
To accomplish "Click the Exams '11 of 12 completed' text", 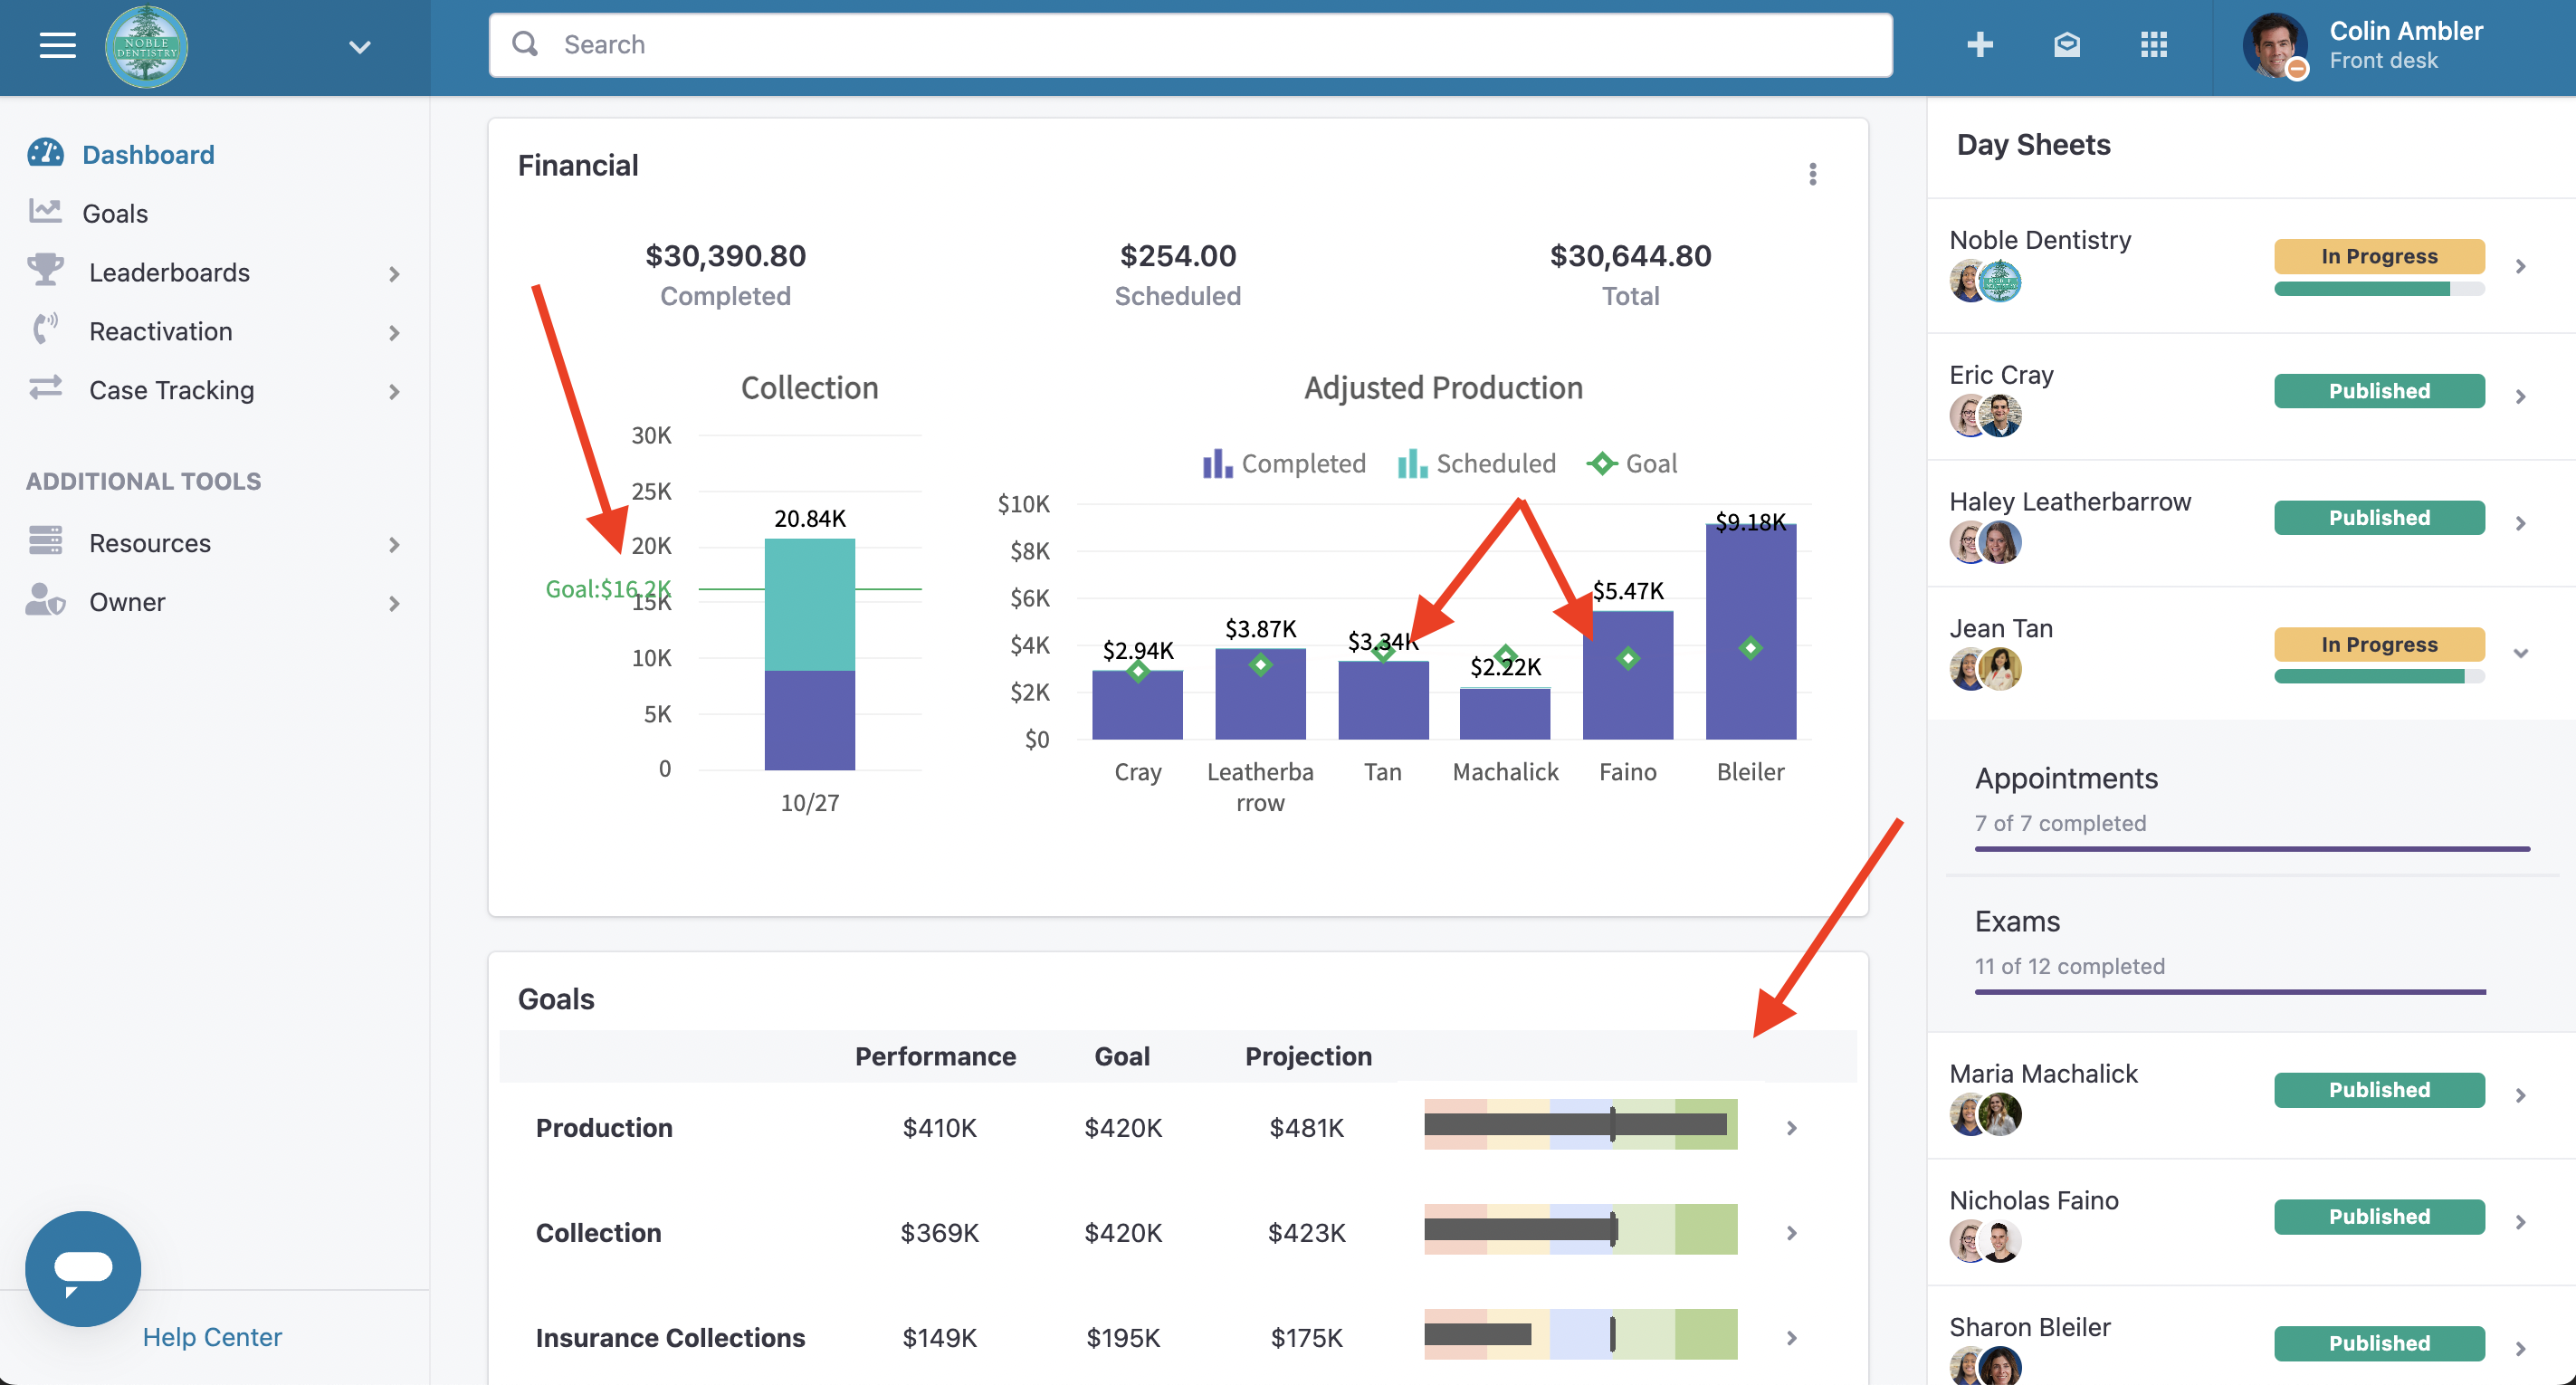I will click(x=2069, y=966).
